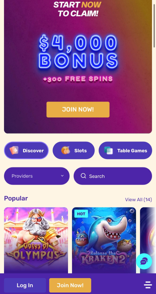
Task: Click the cards icon on Discover
Action: (14, 150)
